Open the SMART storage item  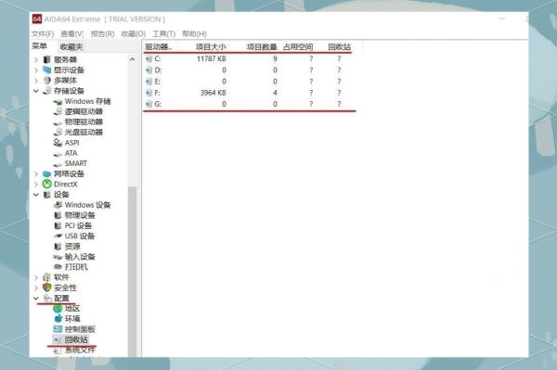(76, 163)
